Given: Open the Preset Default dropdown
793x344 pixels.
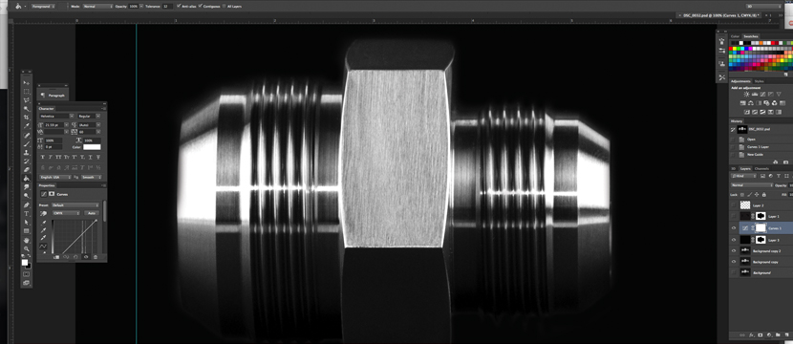Looking at the screenshot, I should pyautogui.click(x=75, y=204).
